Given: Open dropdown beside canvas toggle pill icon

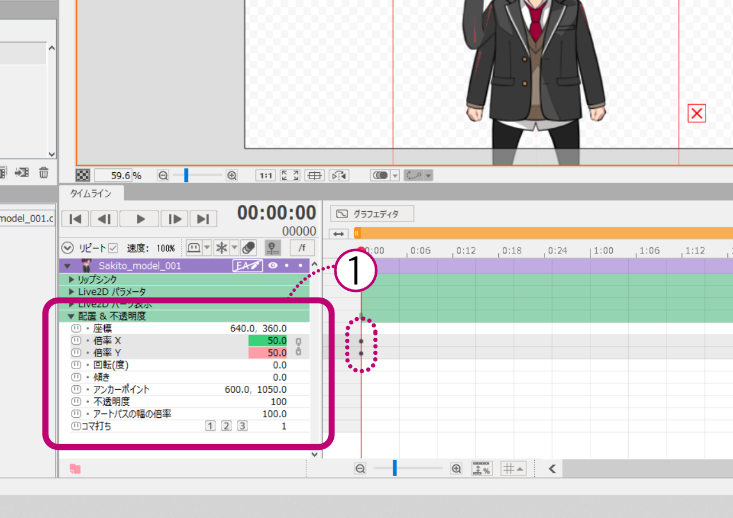Looking at the screenshot, I should pyautogui.click(x=395, y=176).
